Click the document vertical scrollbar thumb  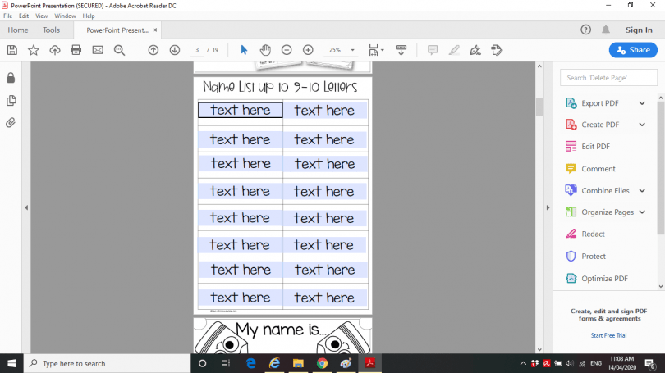click(539, 107)
